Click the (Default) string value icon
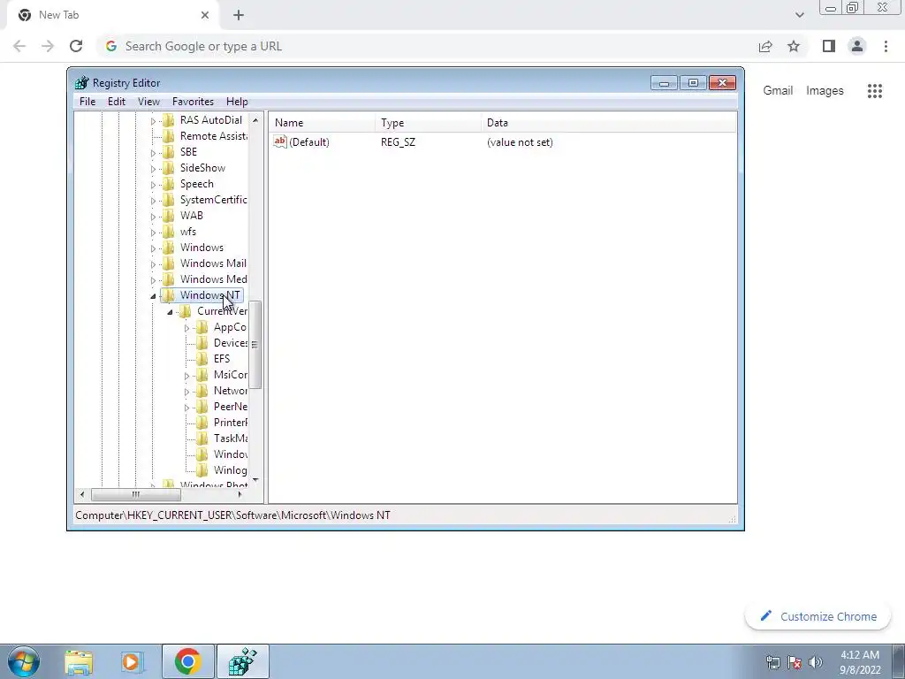 coord(280,141)
